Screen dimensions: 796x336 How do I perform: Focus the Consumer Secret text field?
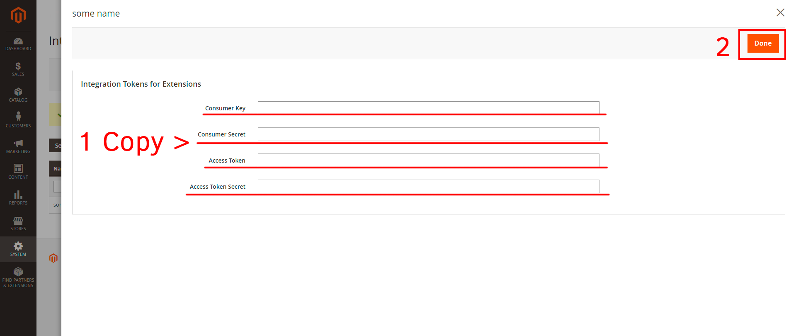(428, 134)
